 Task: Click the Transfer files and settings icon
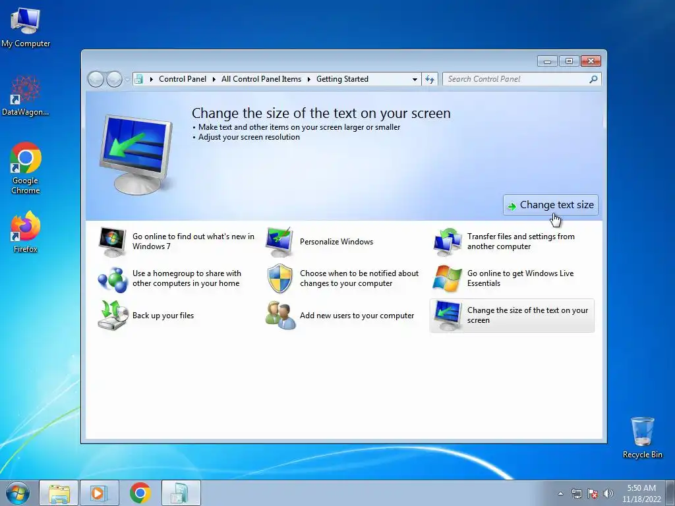point(448,241)
